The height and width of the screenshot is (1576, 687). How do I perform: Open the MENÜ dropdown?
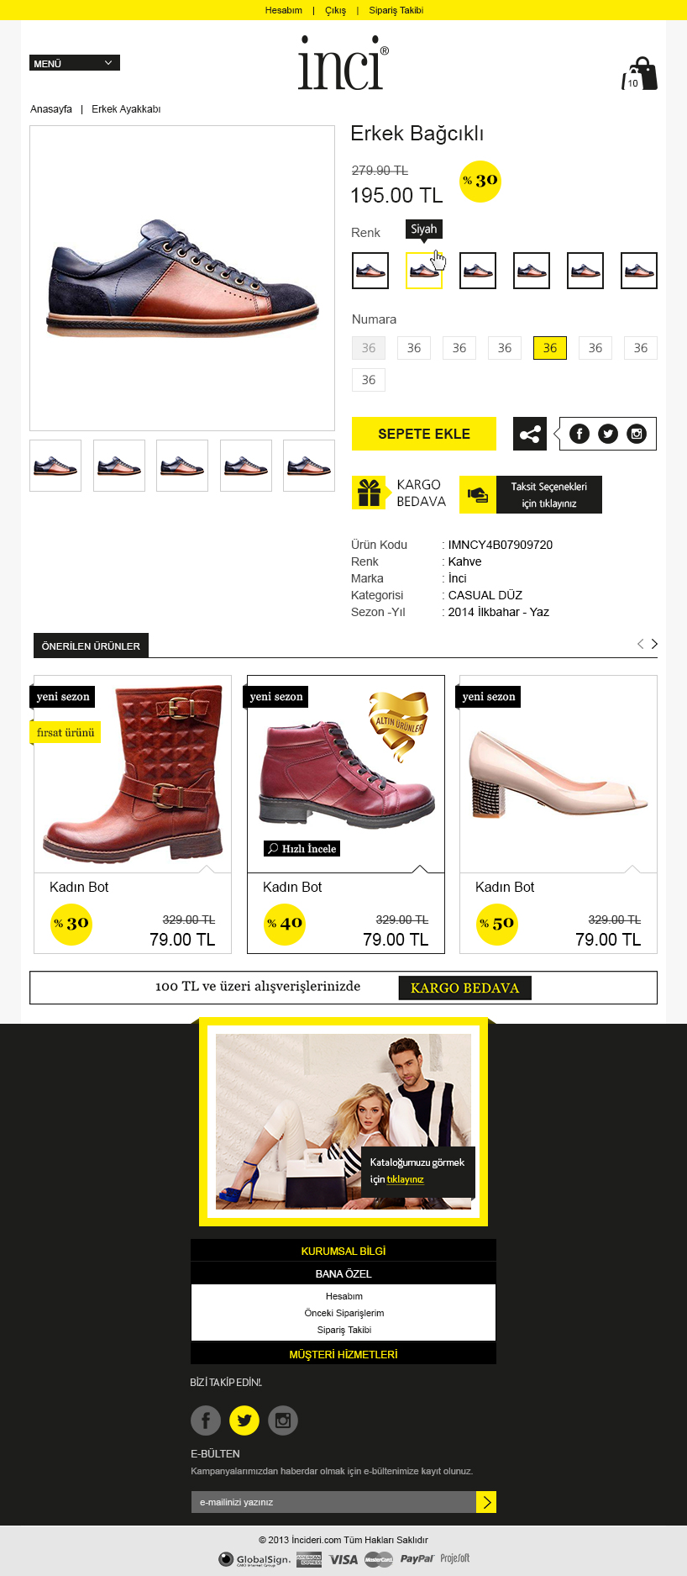75,63
